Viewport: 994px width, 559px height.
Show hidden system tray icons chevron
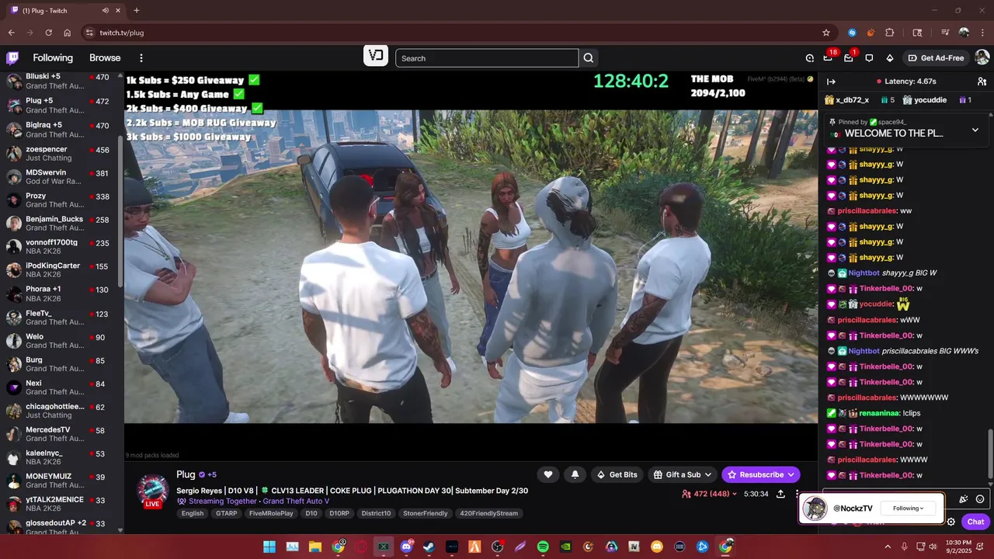coord(888,547)
